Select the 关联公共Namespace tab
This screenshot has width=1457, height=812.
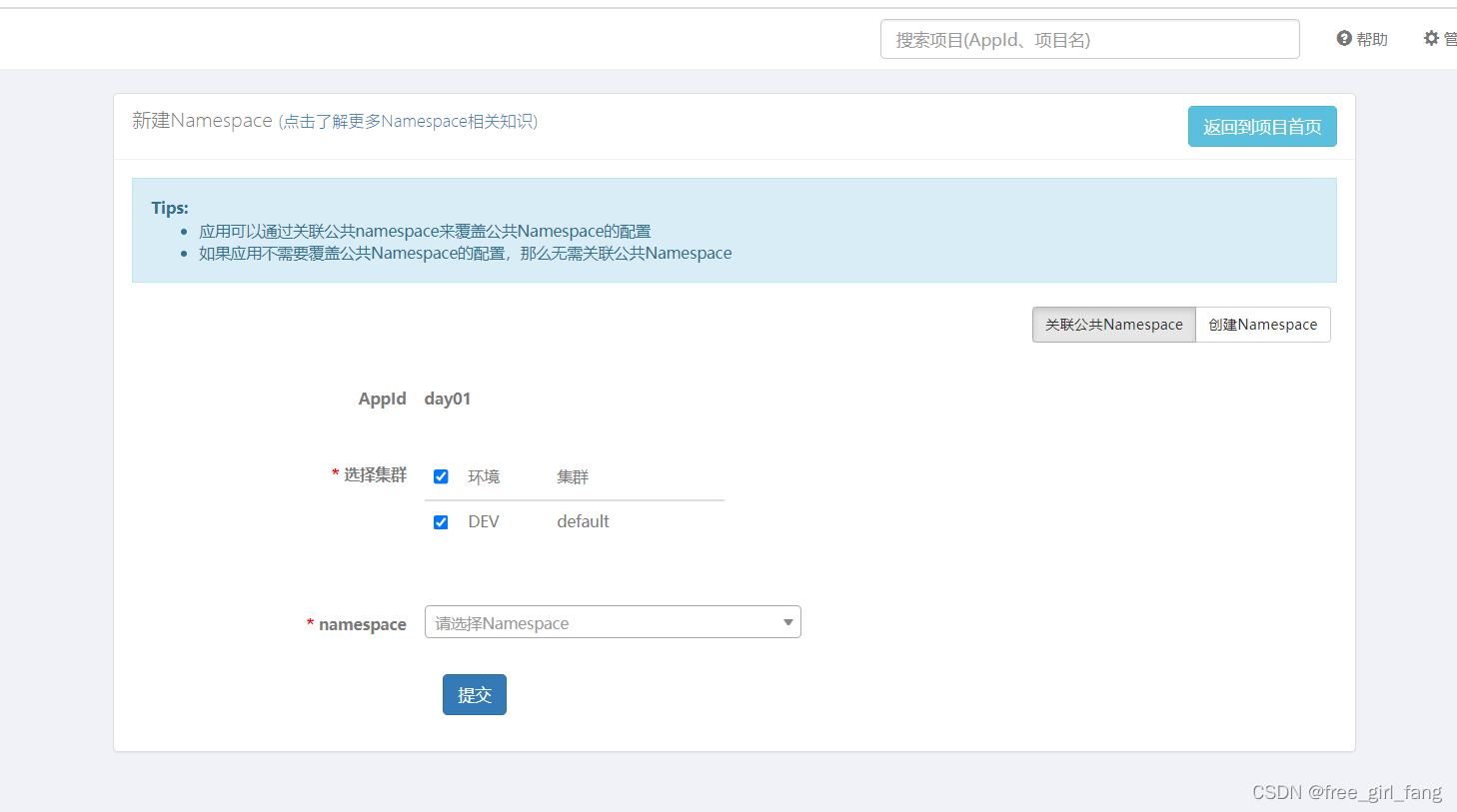pos(1113,325)
